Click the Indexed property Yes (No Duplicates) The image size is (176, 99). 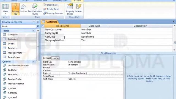96,73
